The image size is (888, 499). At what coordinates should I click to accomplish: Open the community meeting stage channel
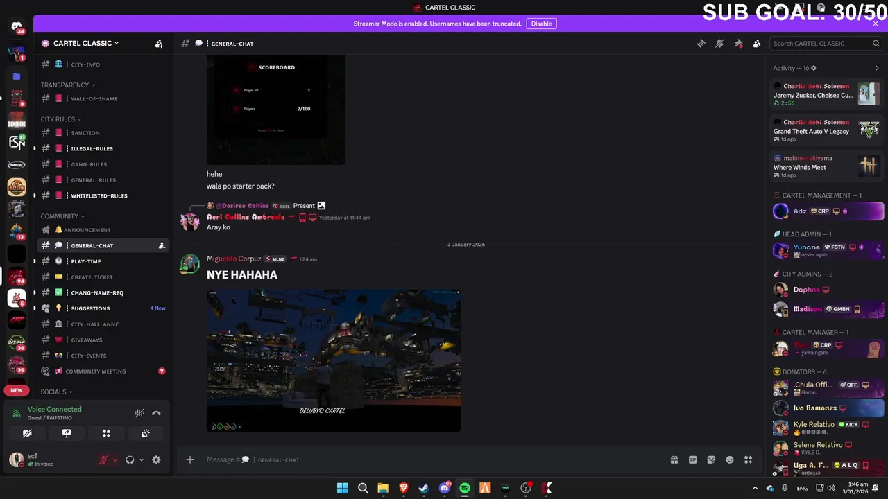point(103,371)
